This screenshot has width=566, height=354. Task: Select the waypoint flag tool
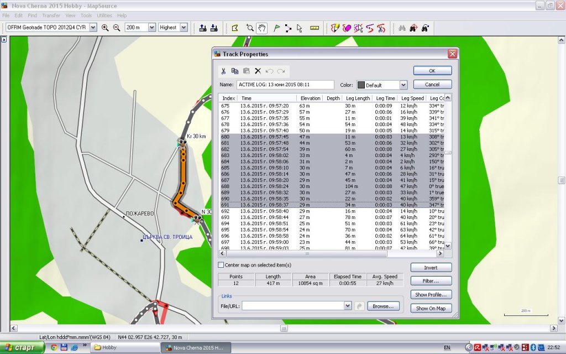click(277, 28)
